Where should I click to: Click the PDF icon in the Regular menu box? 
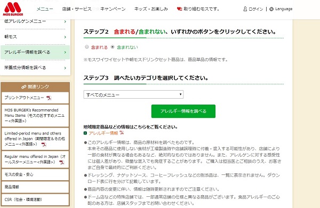click(61, 162)
